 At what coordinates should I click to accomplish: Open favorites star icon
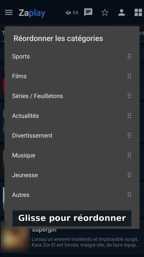105,13
